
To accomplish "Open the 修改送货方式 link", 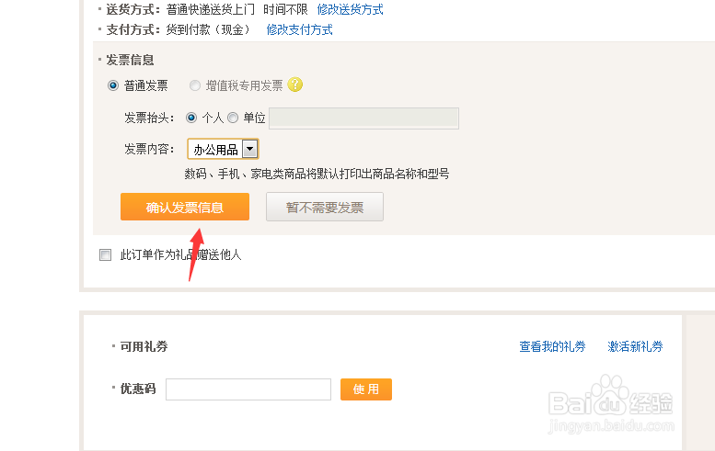I will (x=351, y=9).
